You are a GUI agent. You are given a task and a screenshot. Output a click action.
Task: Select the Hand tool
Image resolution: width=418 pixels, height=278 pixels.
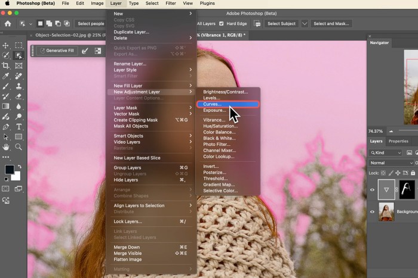coord(5,147)
